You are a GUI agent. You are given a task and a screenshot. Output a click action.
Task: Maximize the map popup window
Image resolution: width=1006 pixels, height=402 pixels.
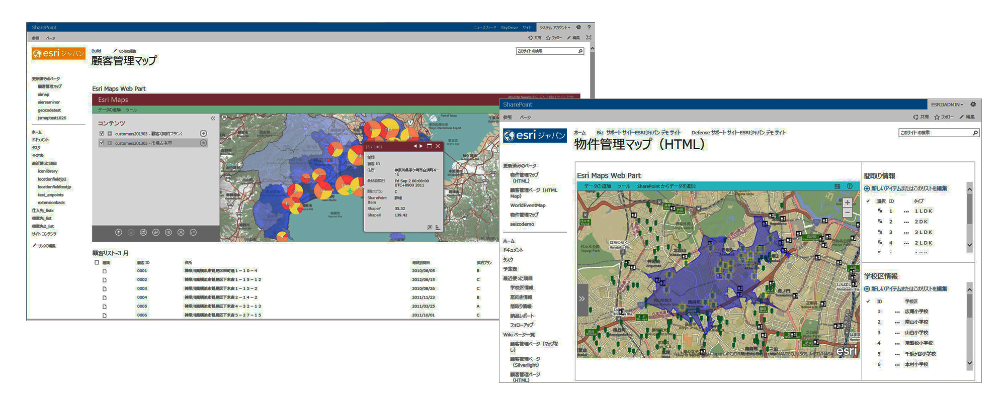429,146
